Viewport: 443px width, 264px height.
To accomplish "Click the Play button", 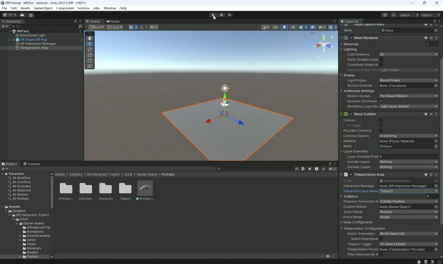I will point(213,15).
